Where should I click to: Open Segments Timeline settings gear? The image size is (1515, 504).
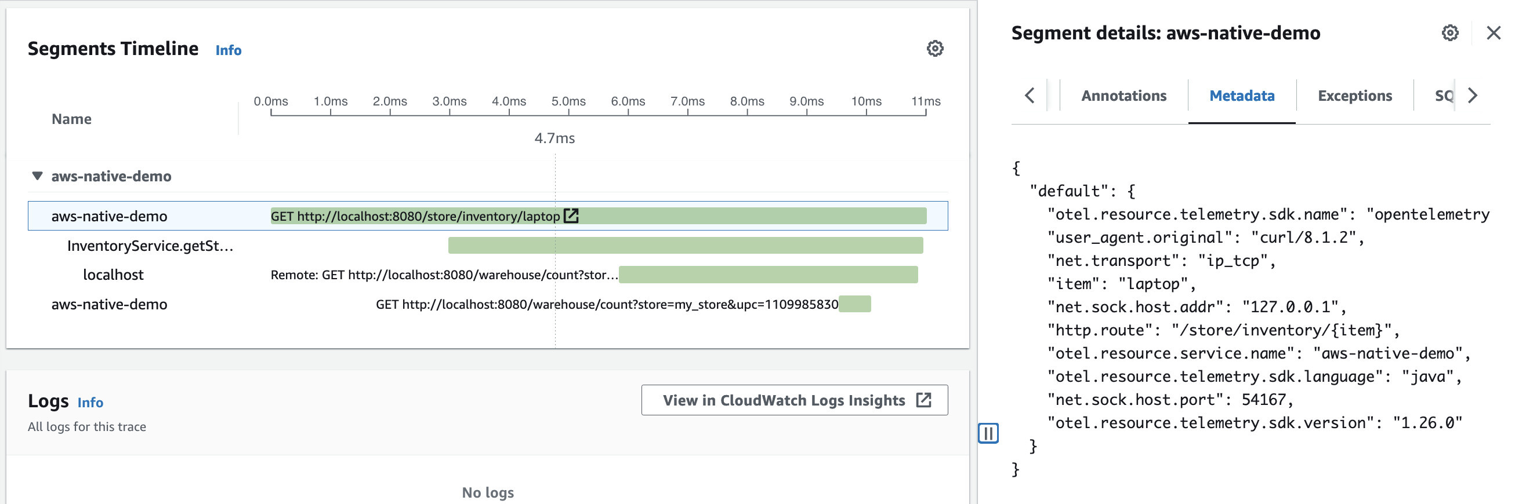click(x=934, y=48)
